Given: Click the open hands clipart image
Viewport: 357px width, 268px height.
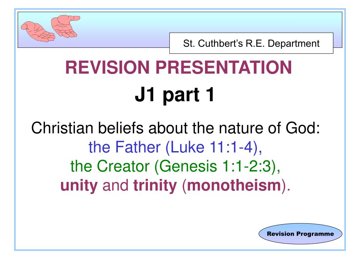Looking at the screenshot, I should tap(50, 29).
